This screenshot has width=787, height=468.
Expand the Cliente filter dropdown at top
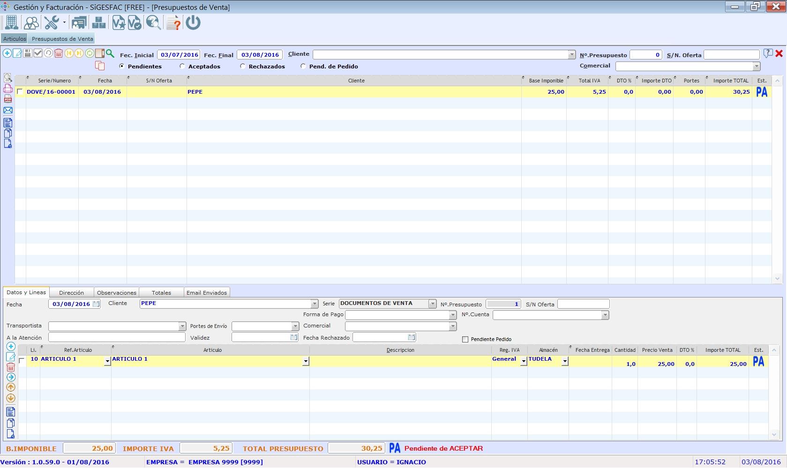tap(571, 55)
